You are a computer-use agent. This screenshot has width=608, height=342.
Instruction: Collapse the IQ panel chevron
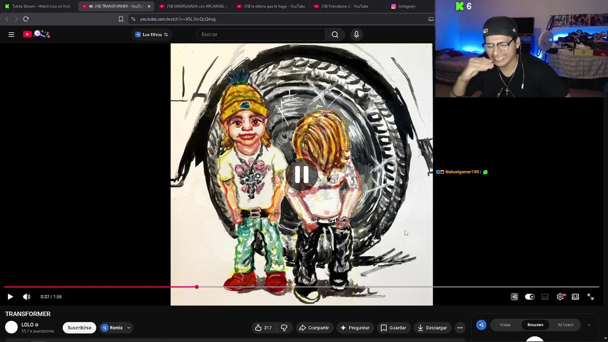[x=589, y=325]
